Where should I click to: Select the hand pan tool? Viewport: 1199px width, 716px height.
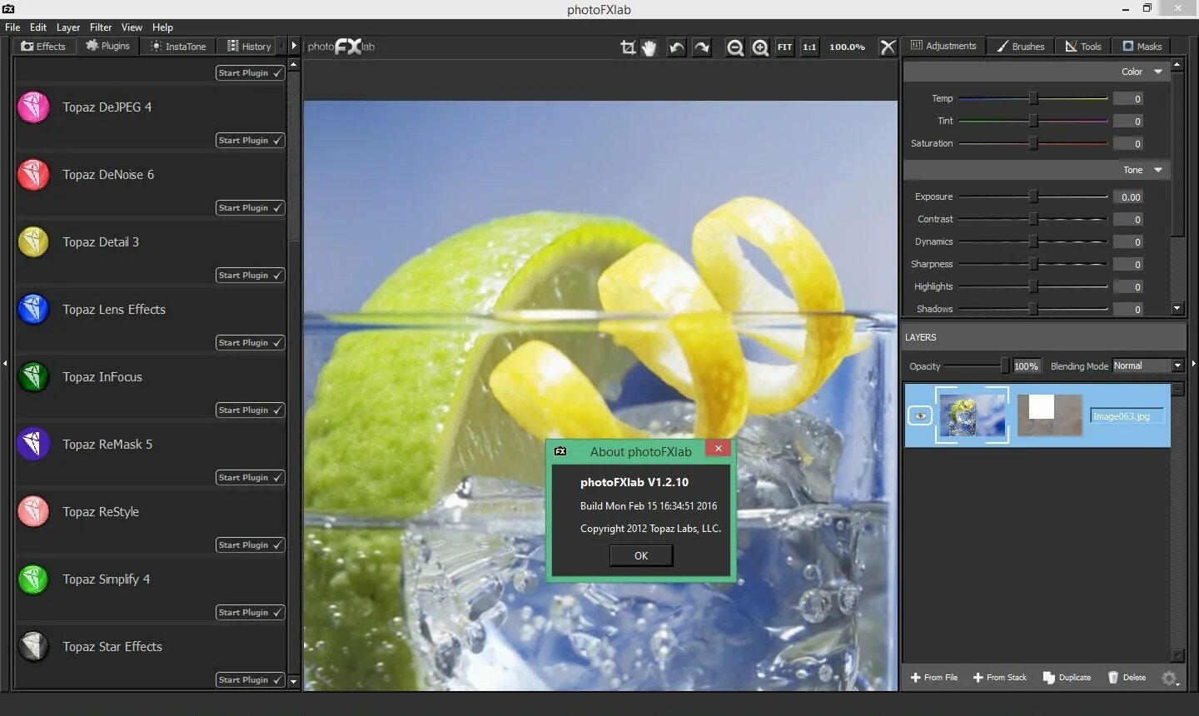[x=649, y=47]
